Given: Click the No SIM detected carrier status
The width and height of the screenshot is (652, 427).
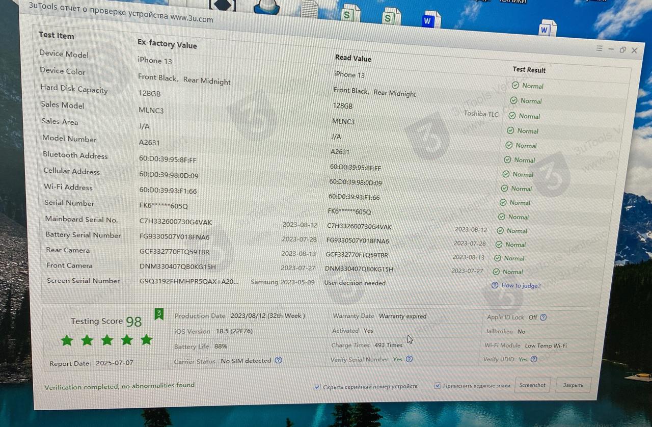Looking at the screenshot, I should tap(246, 361).
